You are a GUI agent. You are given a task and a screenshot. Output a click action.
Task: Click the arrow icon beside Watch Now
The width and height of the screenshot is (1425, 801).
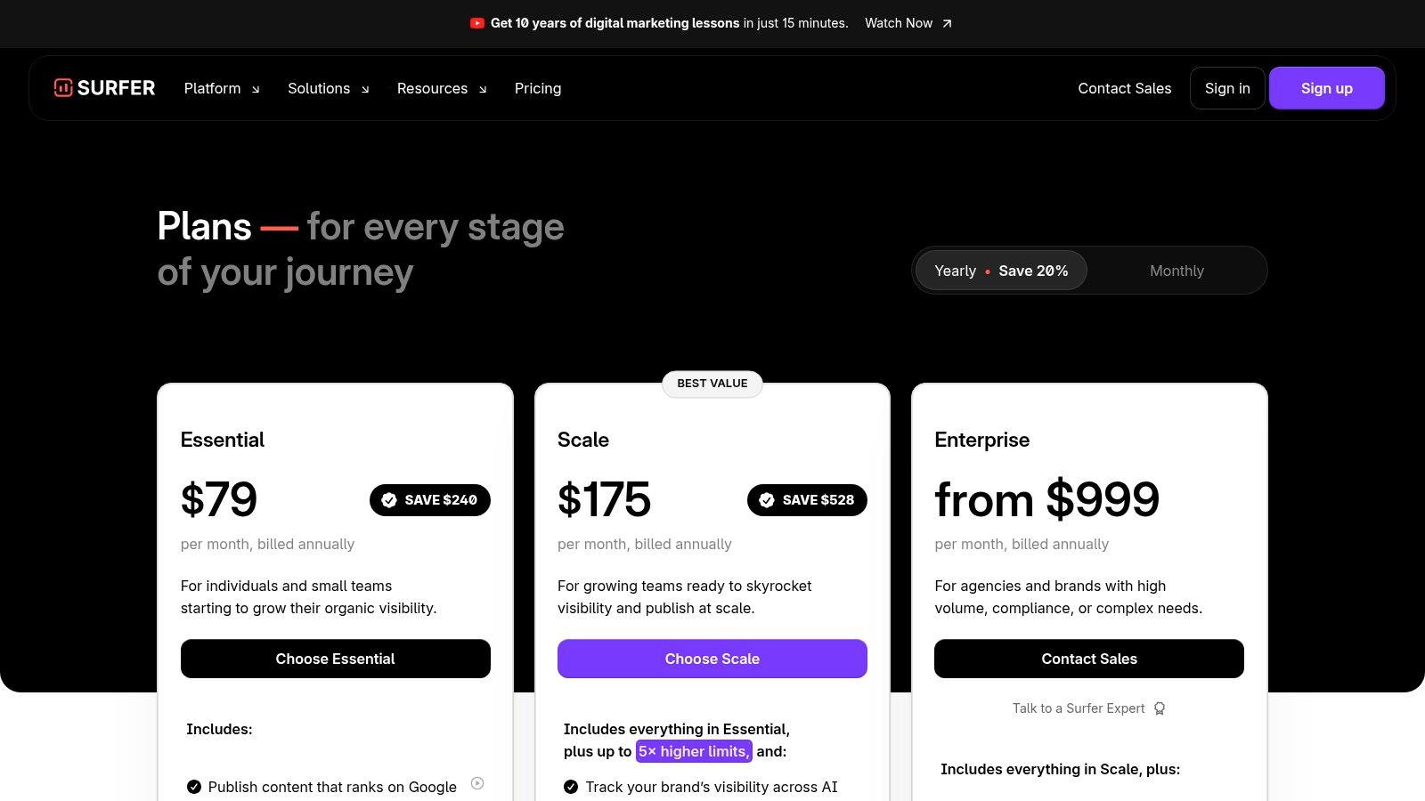947,24
